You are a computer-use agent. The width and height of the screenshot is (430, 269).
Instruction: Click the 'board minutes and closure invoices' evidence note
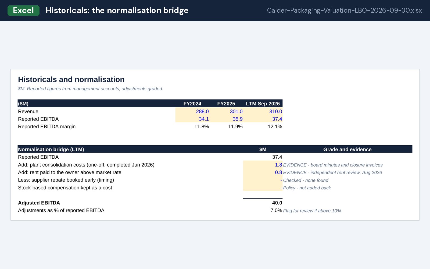coord(333,165)
